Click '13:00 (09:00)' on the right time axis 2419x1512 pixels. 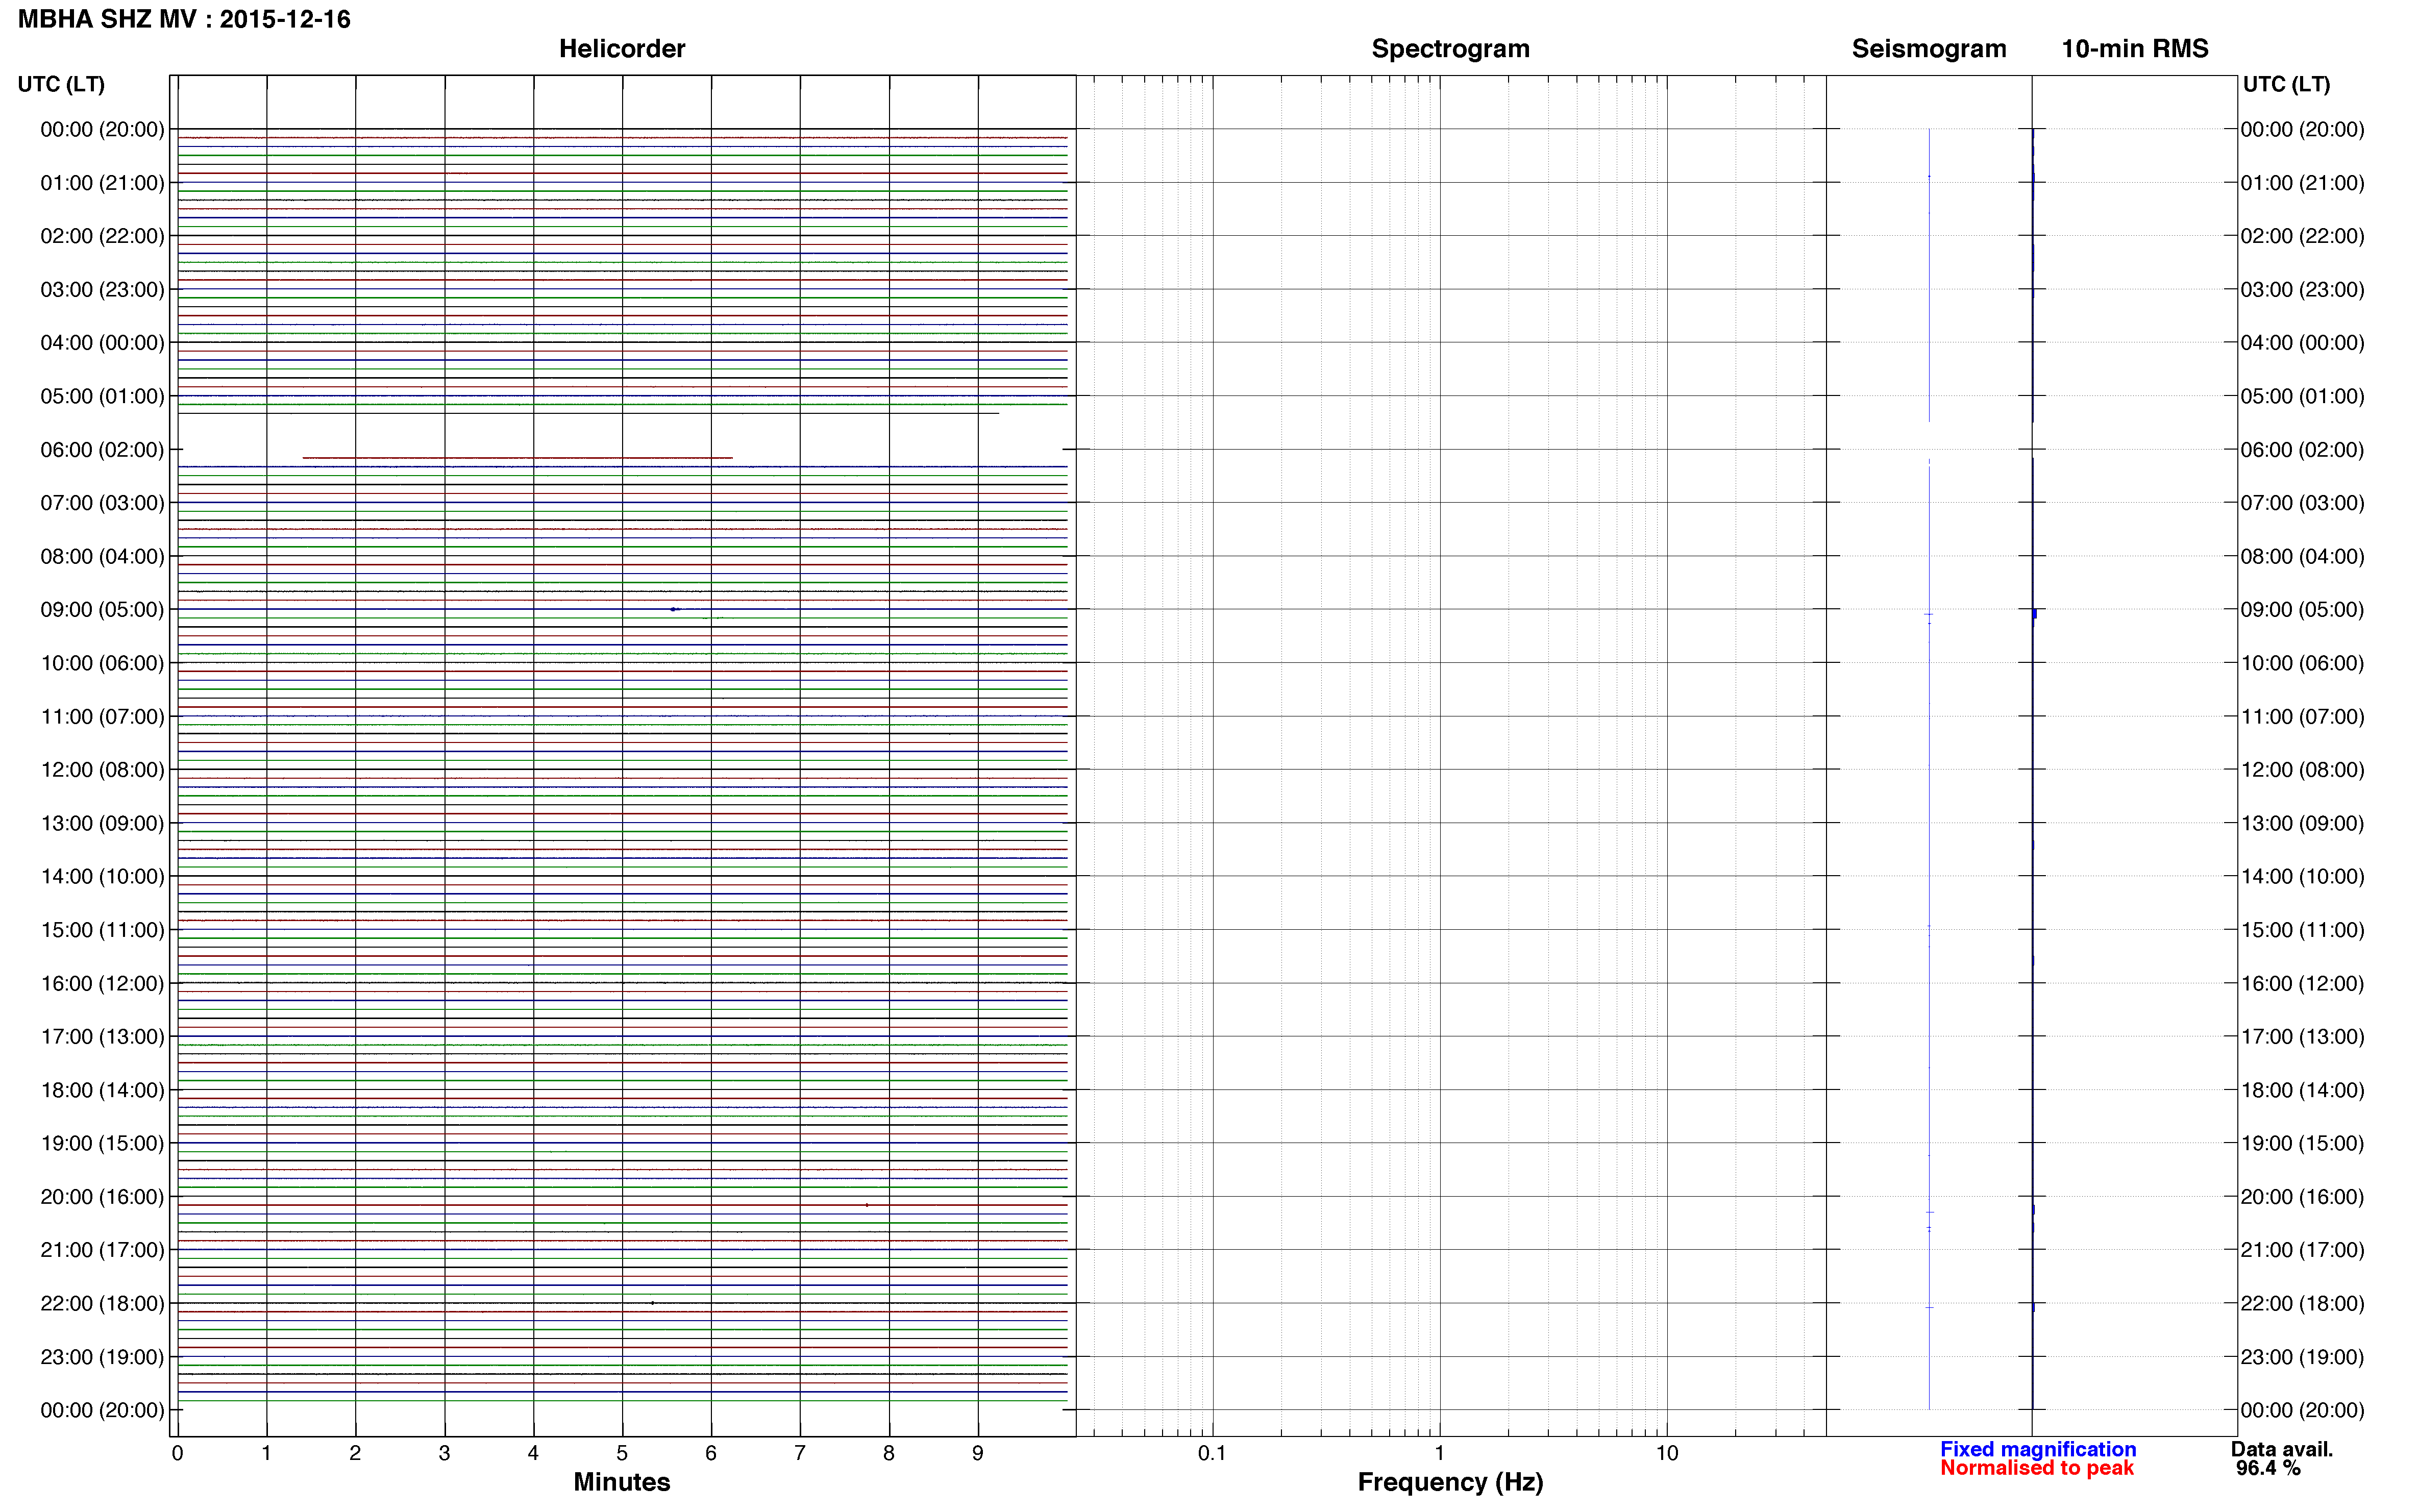click(2302, 824)
